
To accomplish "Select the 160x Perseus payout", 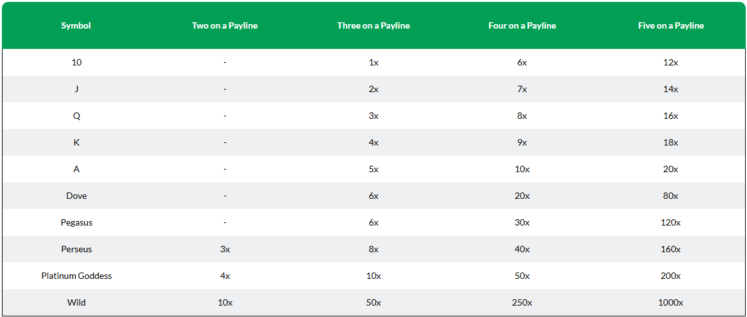I will (671, 249).
